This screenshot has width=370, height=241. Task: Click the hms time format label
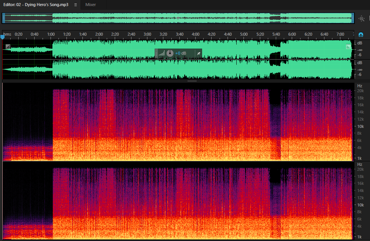point(7,34)
